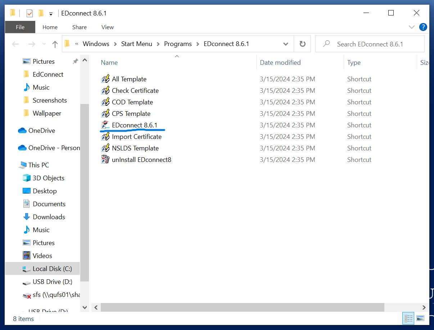The image size is (434, 330).
Task: Expand the chevron after Programs breadcrumb
Action: [198, 44]
